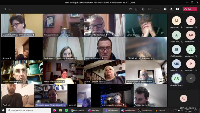This screenshot has width=200, height=113.
Task: Select ana fernandez costales video tile
Action: (x=117, y=95)
